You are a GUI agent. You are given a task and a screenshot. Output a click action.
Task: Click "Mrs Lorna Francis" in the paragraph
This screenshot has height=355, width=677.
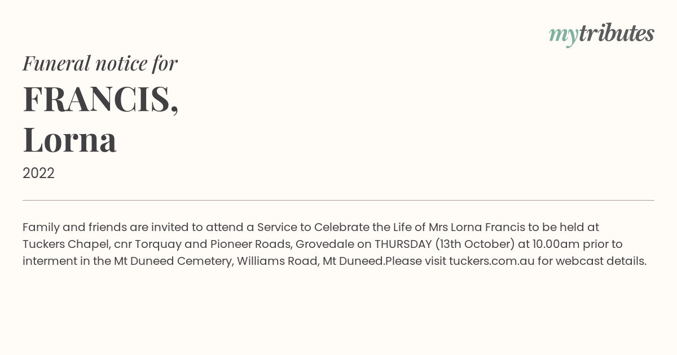[476, 227]
